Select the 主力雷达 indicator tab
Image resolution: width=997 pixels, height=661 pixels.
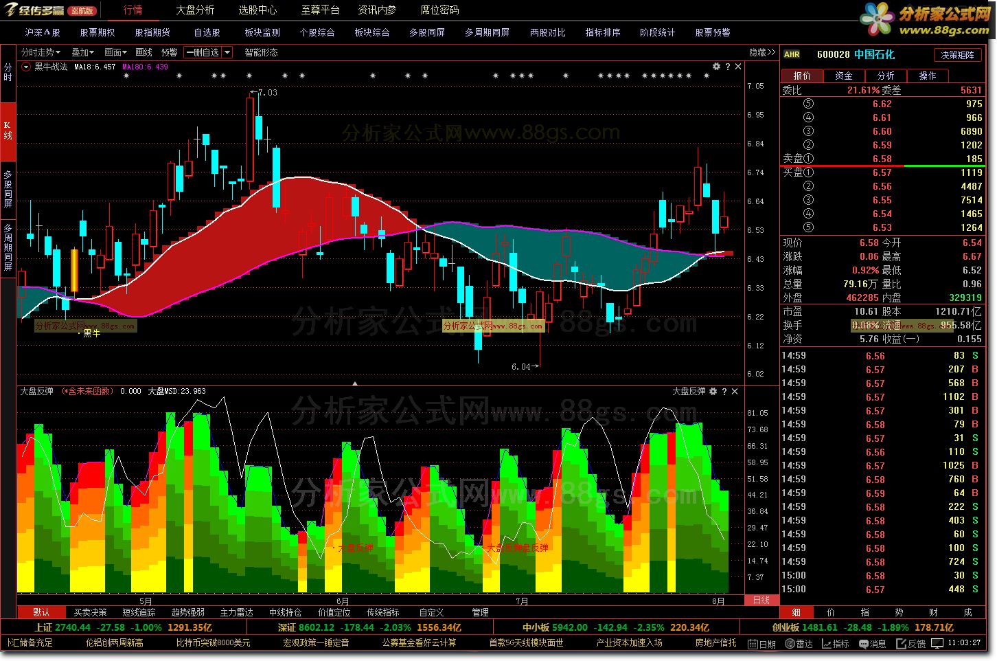[237, 612]
